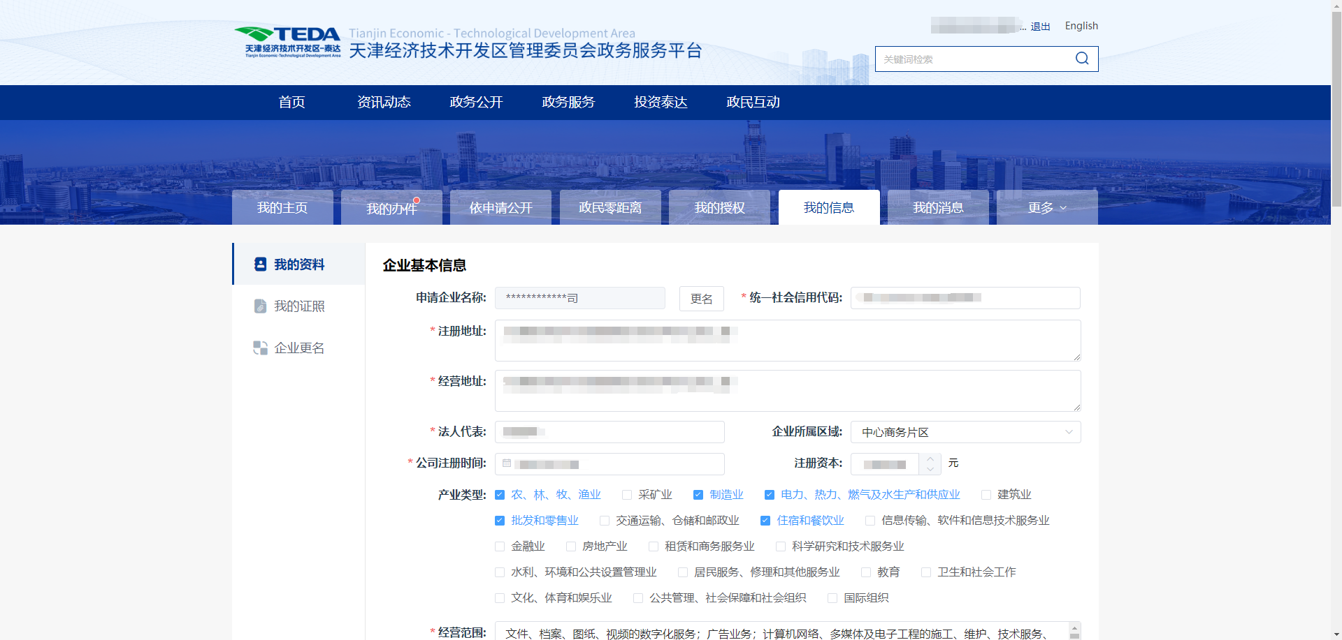Screen dimensions: 1342x640
Task: Select the 我的信息 tab
Action: [829, 207]
